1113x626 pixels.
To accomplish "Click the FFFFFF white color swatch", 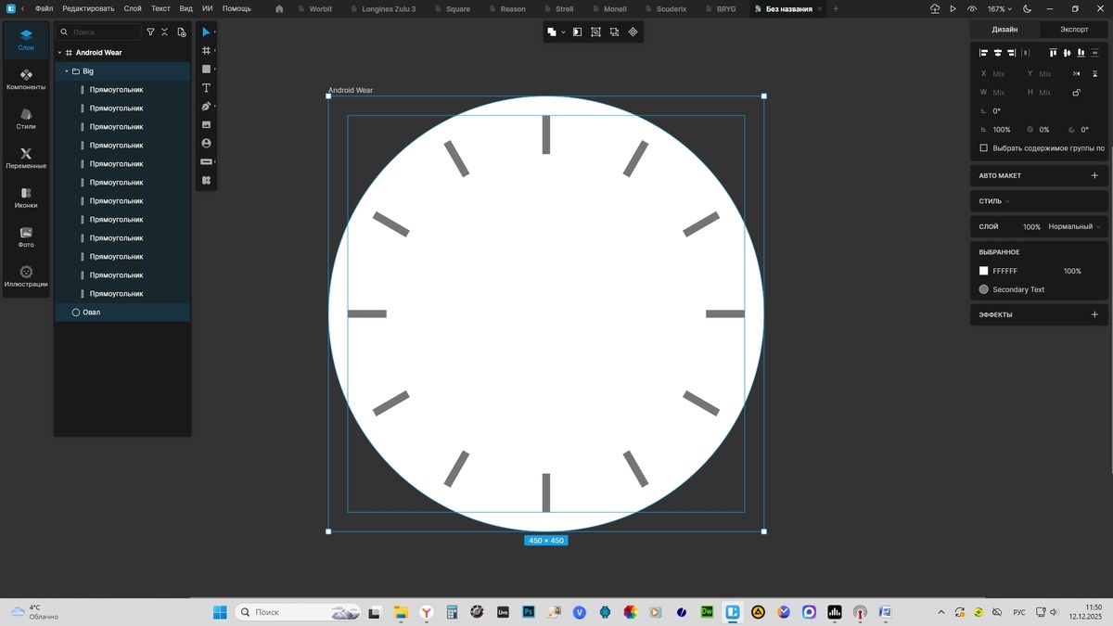I will point(984,271).
